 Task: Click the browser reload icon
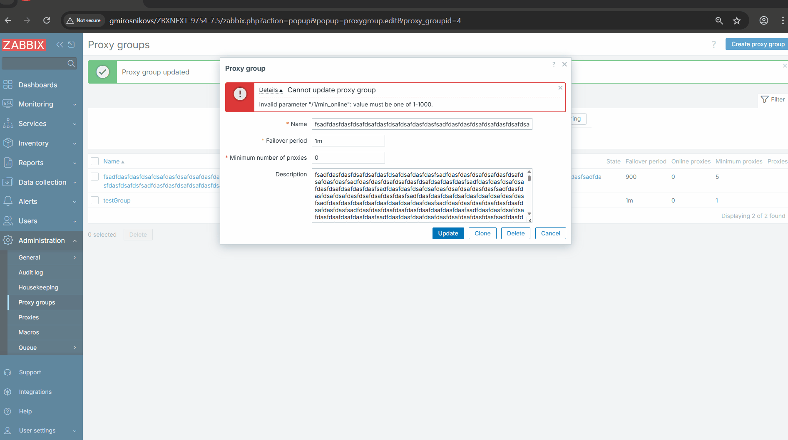47,20
